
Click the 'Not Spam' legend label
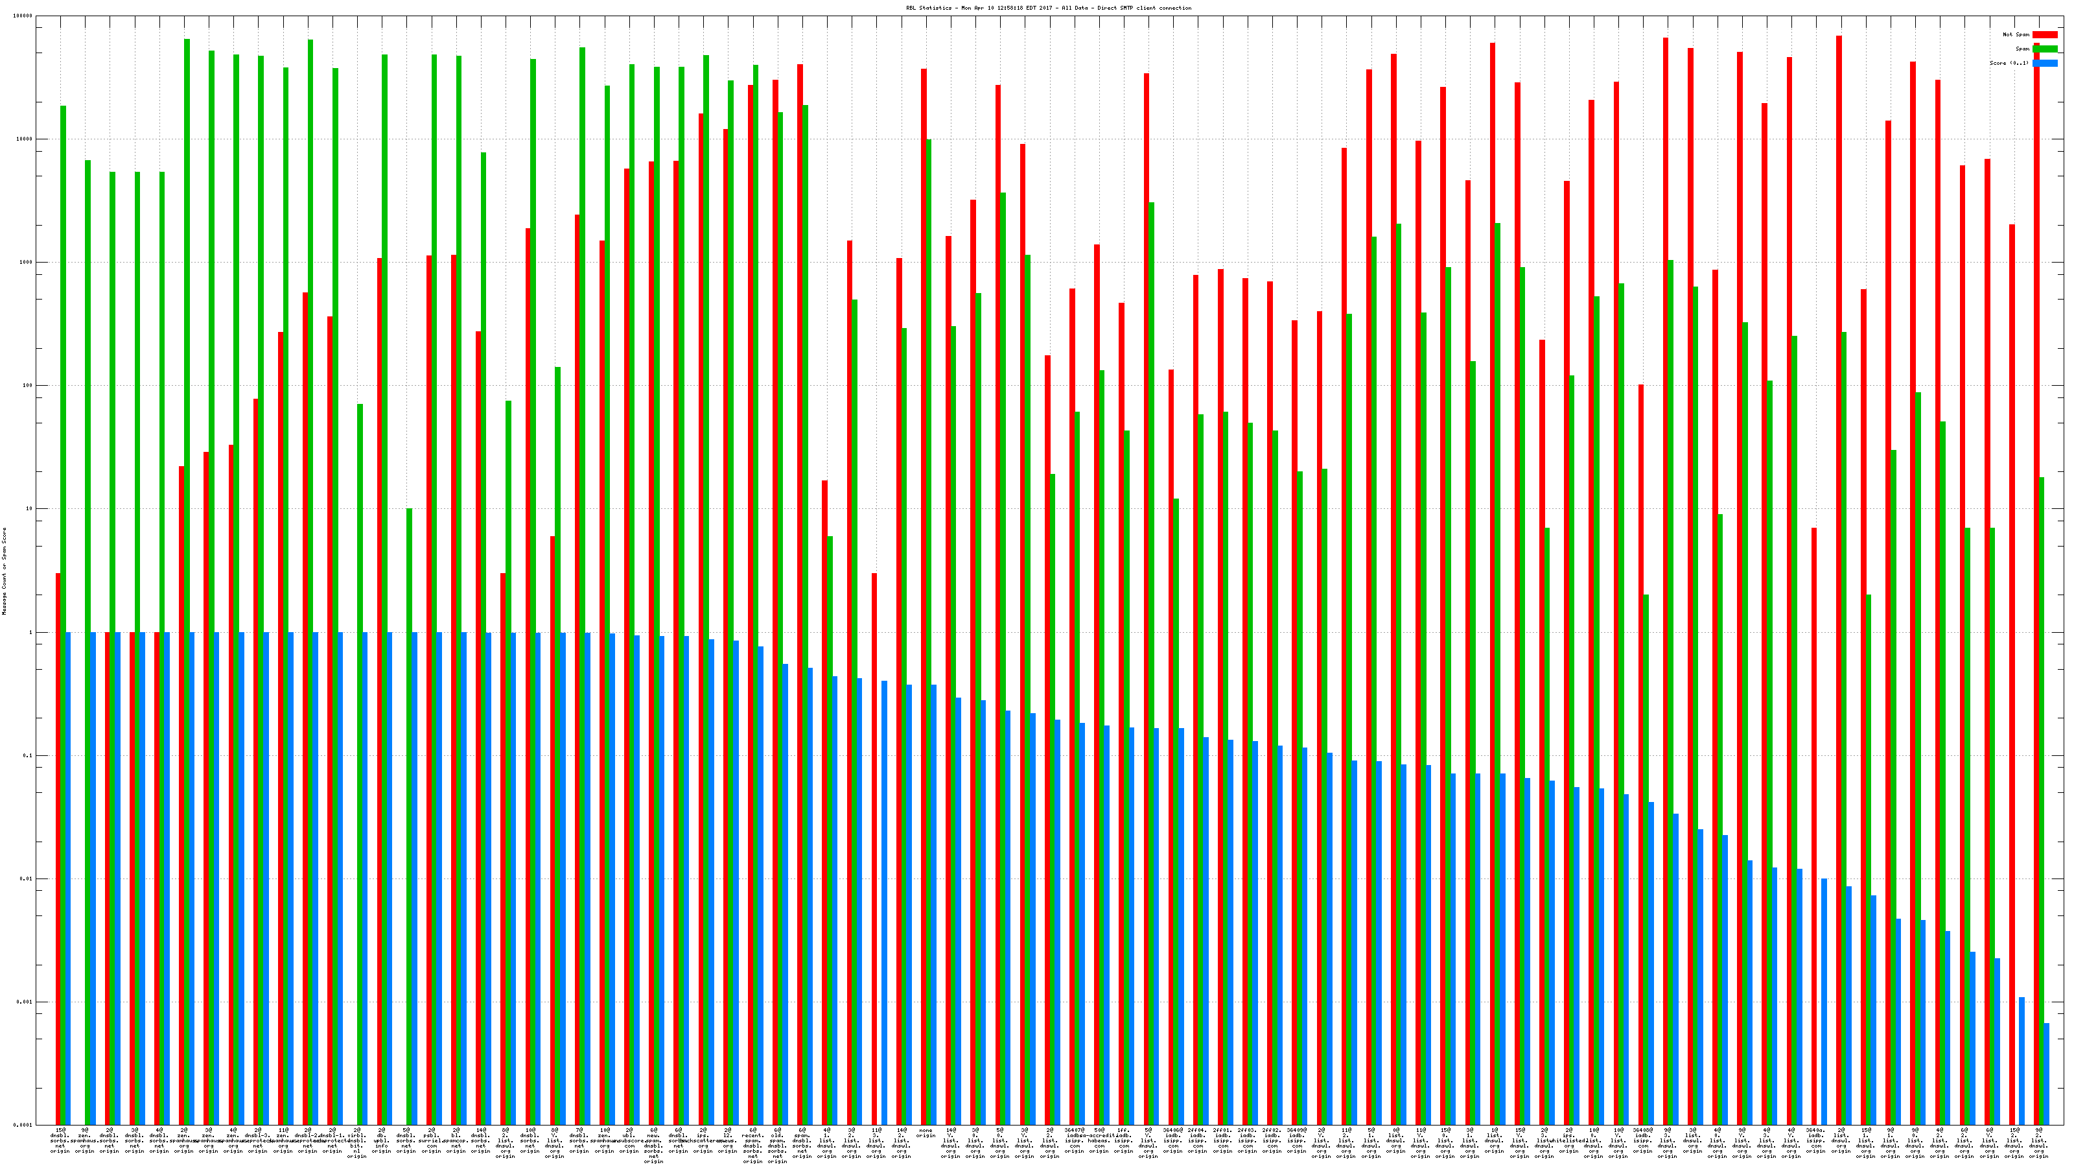[x=2016, y=34]
